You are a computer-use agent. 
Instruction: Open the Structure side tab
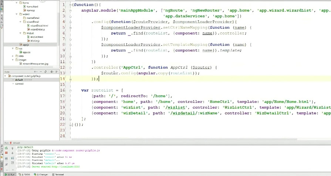click(x=2, y=21)
